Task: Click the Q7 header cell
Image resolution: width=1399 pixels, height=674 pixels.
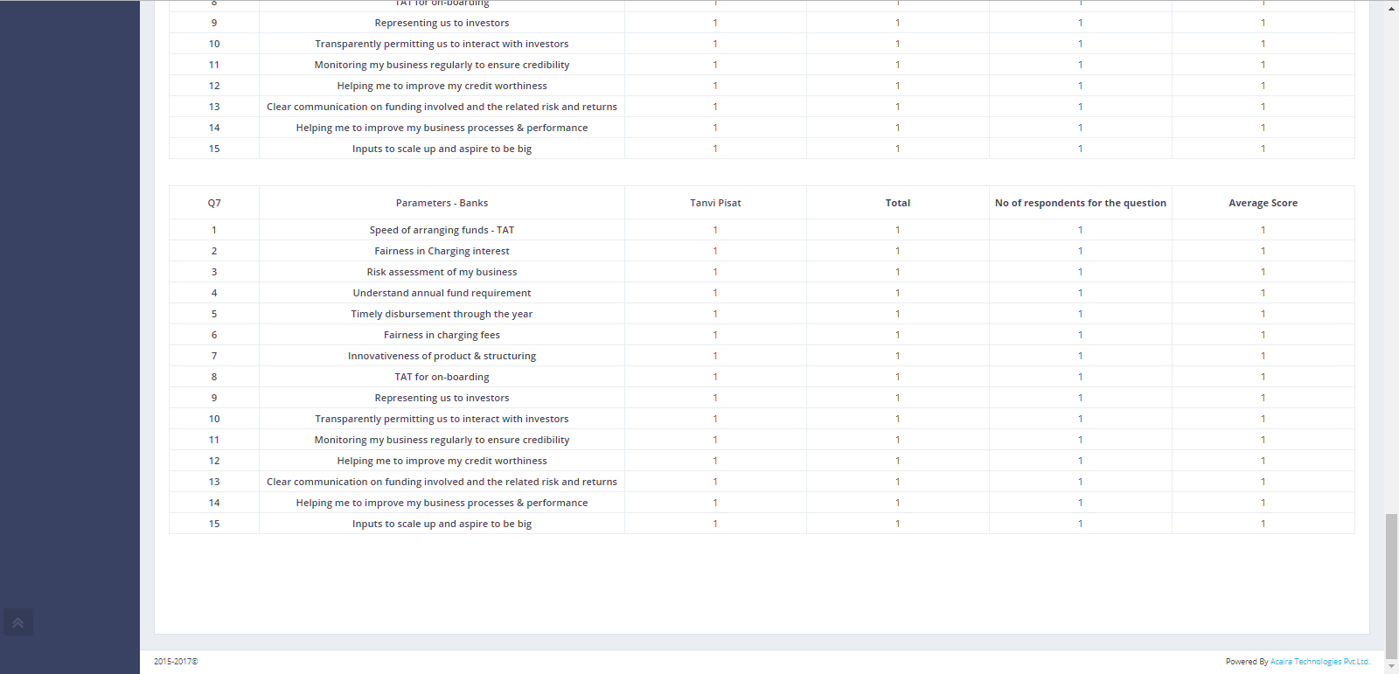Action: pos(214,203)
